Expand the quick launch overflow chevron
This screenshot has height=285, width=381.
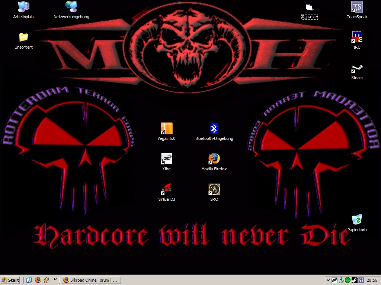point(55,279)
